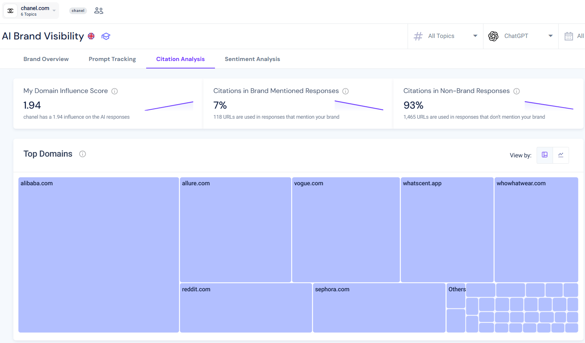The width and height of the screenshot is (585, 343).
Task: Click the 93% non-brand citations value
Action: 414,105
